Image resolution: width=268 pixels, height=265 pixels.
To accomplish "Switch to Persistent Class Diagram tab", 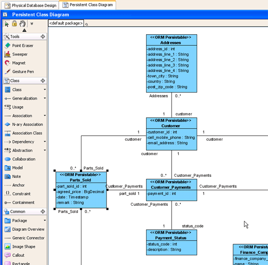I will click(x=88, y=5).
